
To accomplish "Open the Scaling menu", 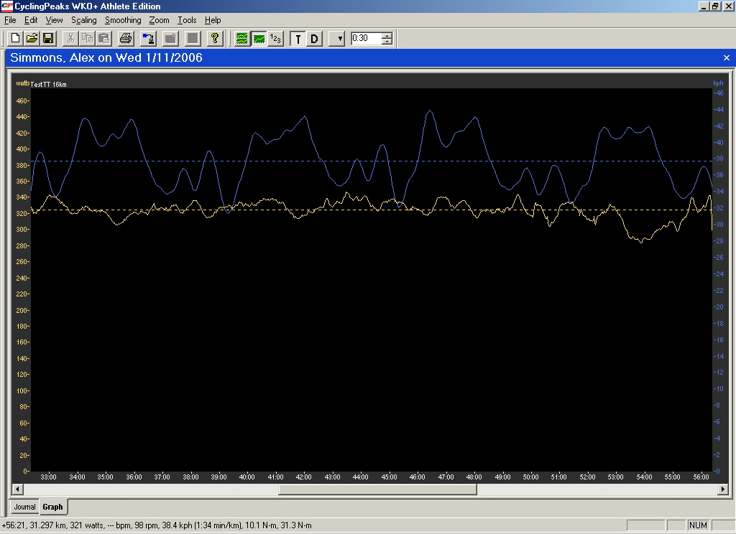I will pos(83,20).
